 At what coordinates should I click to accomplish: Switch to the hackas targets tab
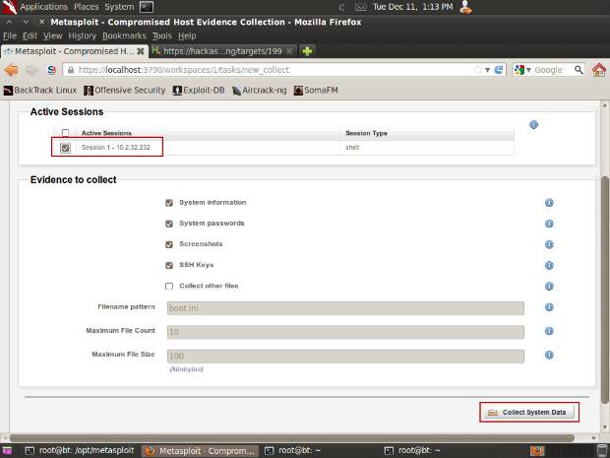pos(221,50)
